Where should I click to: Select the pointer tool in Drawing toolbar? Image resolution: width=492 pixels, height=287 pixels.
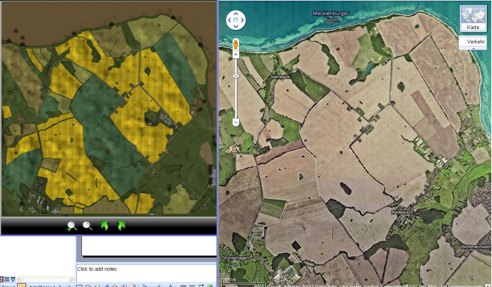pos(21,285)
